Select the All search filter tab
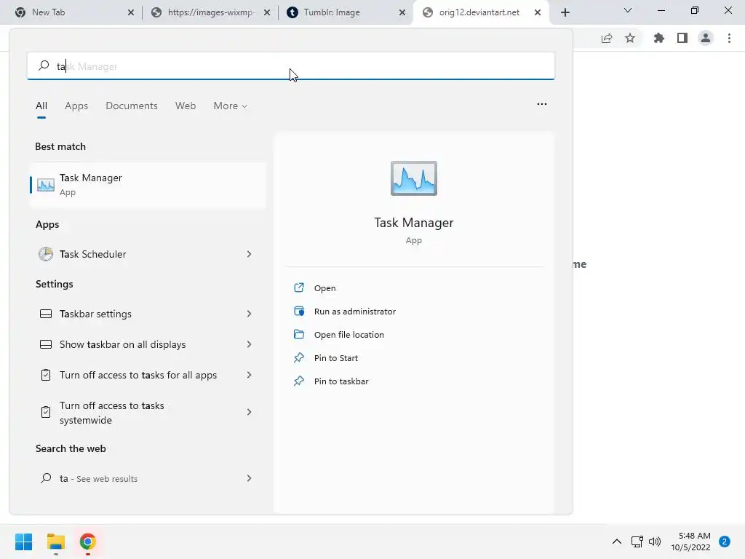 click(x=41, y=106)
